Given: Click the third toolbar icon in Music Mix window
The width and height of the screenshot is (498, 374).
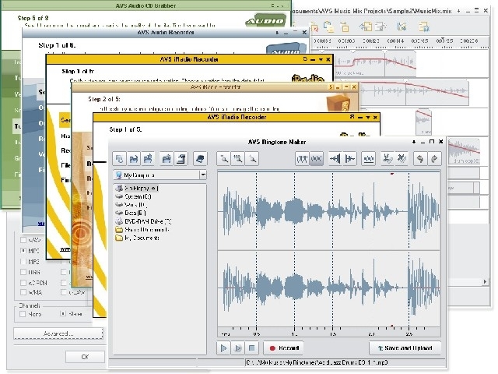Looking at the screenshot, I should pyautogui.click(x=344, y=26).
